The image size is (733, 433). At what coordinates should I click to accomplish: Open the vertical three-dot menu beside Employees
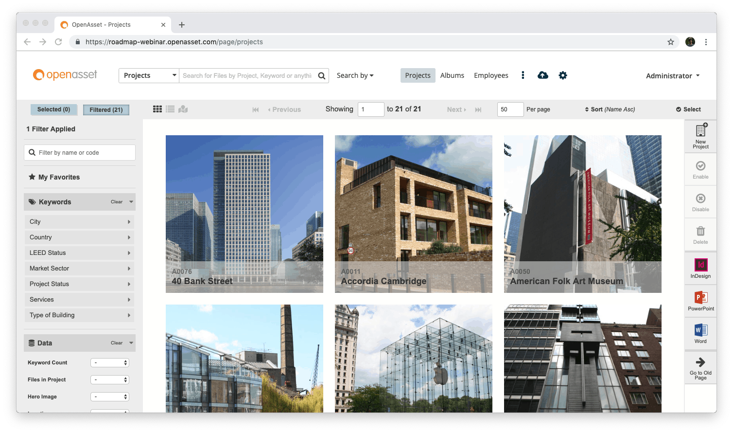click(523, 75)
